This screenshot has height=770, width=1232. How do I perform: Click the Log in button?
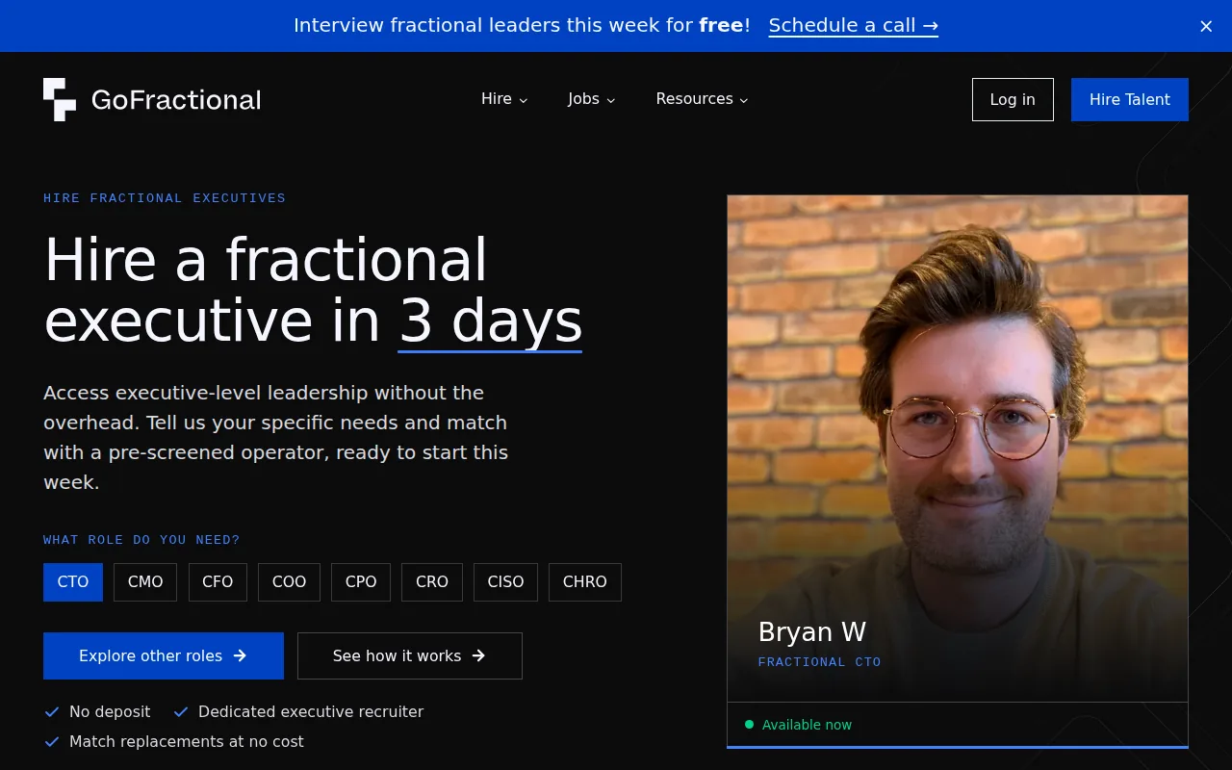(1013, 99)
